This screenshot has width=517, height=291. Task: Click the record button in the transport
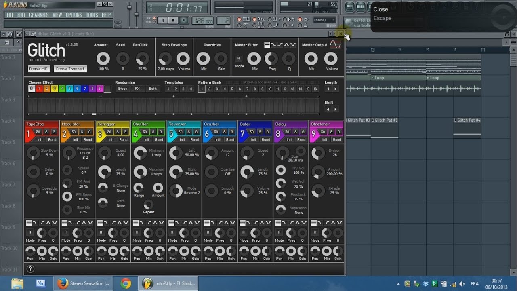tap(184, 20)
